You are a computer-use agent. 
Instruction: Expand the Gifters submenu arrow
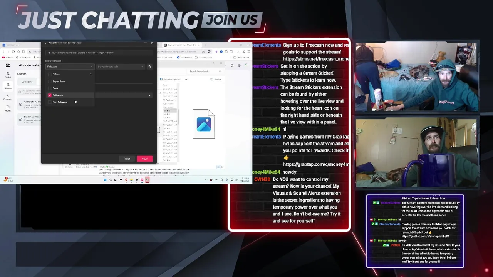(91, 75)
